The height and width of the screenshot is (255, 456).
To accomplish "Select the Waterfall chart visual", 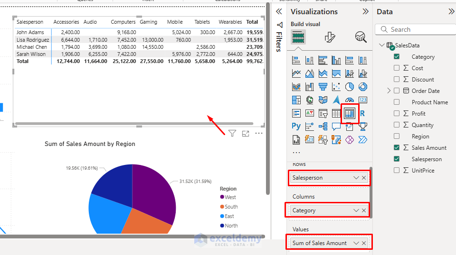I will 309,87.
